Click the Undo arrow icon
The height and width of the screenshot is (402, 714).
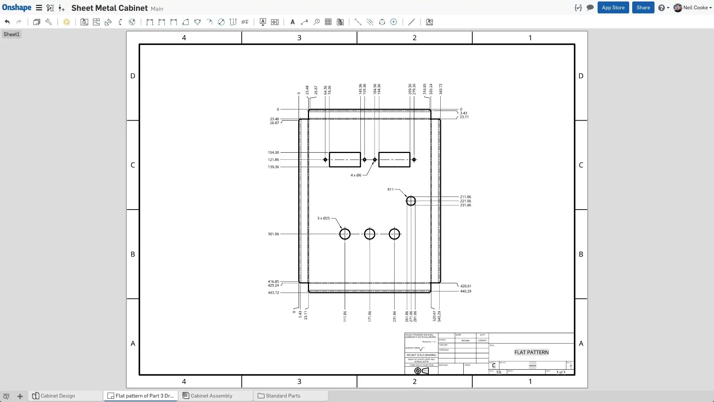click(x=7, y=22)
